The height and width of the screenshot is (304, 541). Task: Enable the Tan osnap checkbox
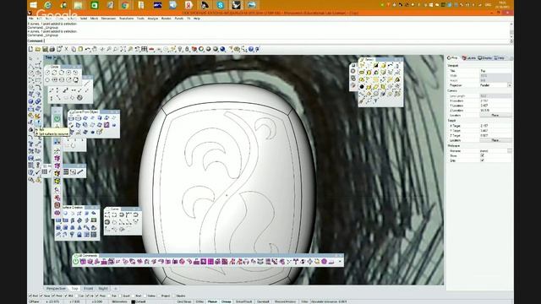(109, 296)
